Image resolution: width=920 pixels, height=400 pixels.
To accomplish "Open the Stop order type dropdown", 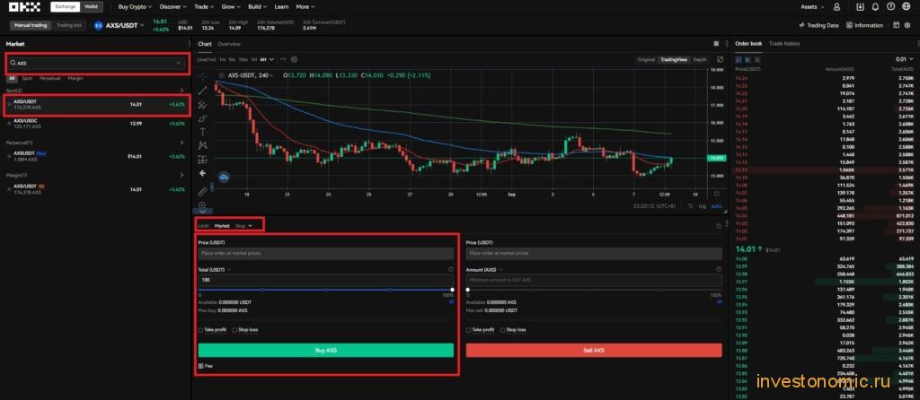I will (x=243, y=225).
